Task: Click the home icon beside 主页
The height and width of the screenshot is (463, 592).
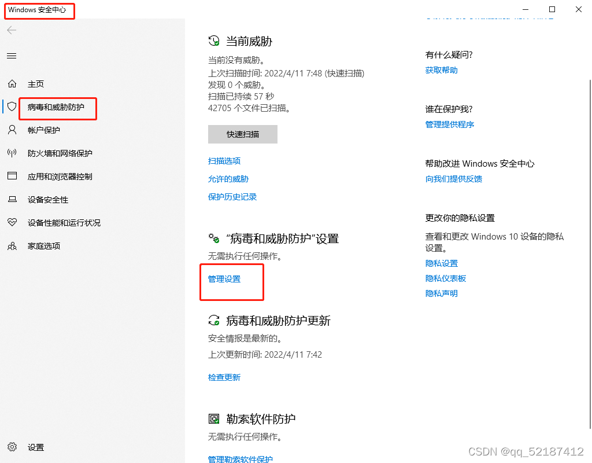Action: pyautogui.click(x=12, y=83)
